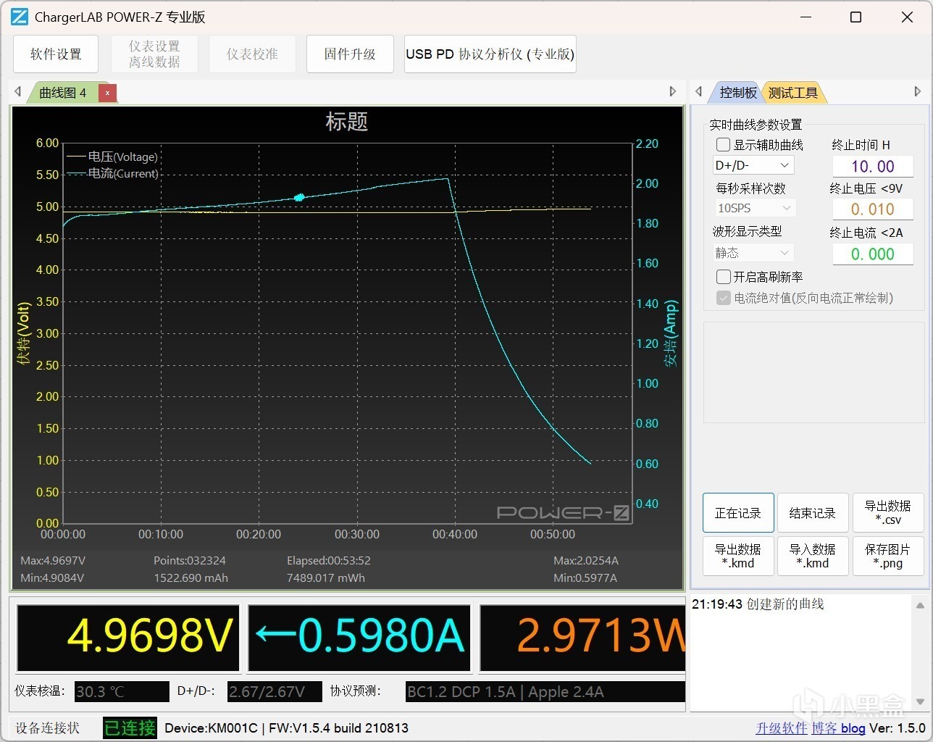Click the 7489.017 mWh value
Screen dimensions: 933x742
pyautogui.click(x=326, y=578)
